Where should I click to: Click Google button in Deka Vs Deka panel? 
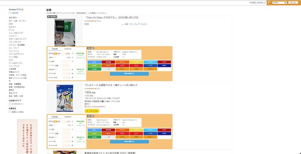click(94, 69)
